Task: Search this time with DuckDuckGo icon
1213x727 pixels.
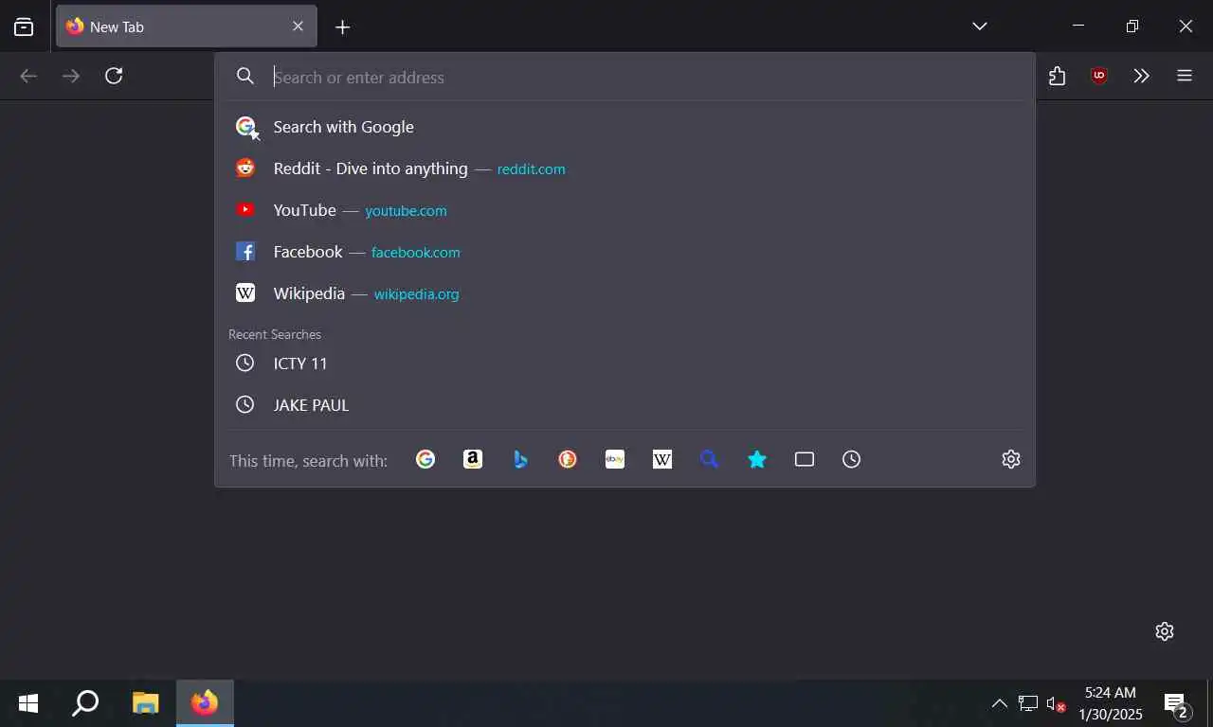Action: tap(568, 459)
